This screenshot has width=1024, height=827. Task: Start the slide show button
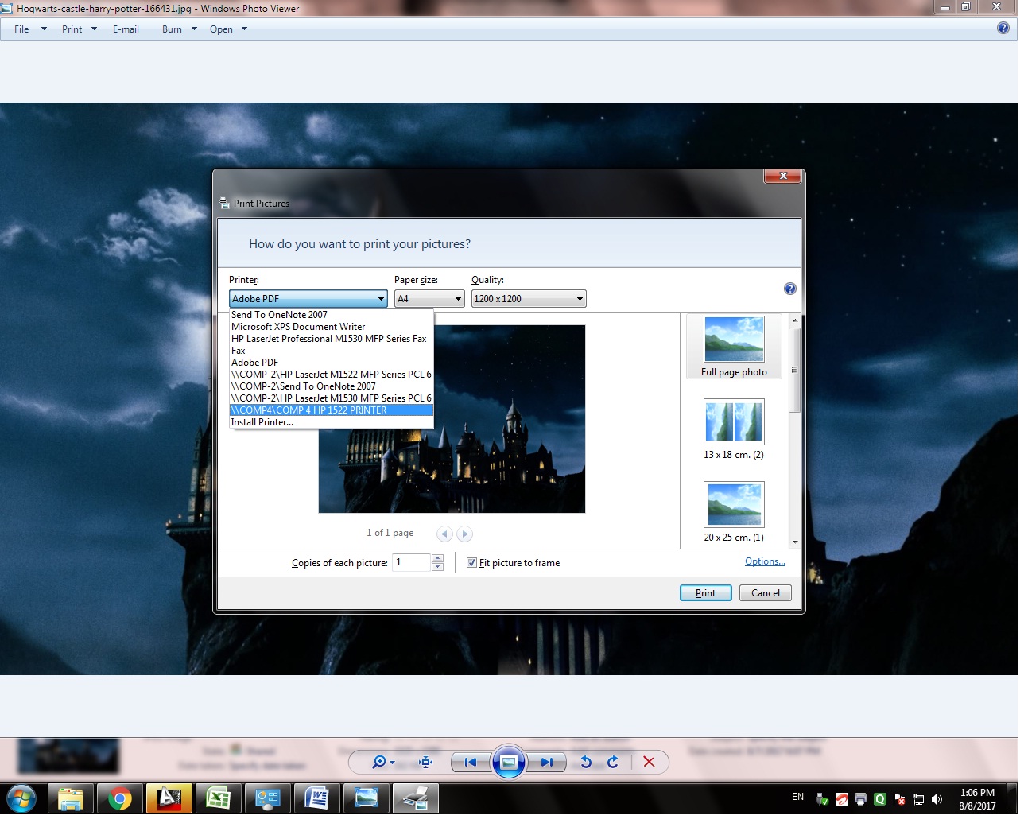(509, 762)
